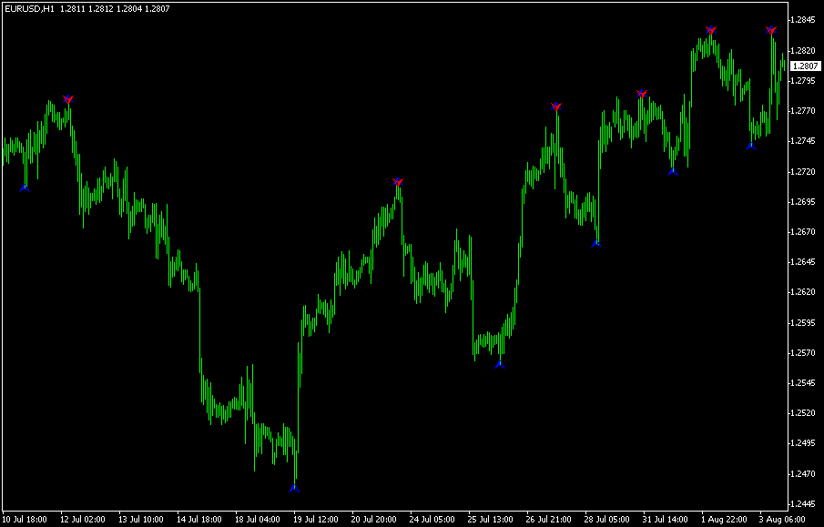The width and height of the screenshot is (824, 527).
Task: Click the 18 Jul 04:00 time label
Action: [x=258, y=520]
